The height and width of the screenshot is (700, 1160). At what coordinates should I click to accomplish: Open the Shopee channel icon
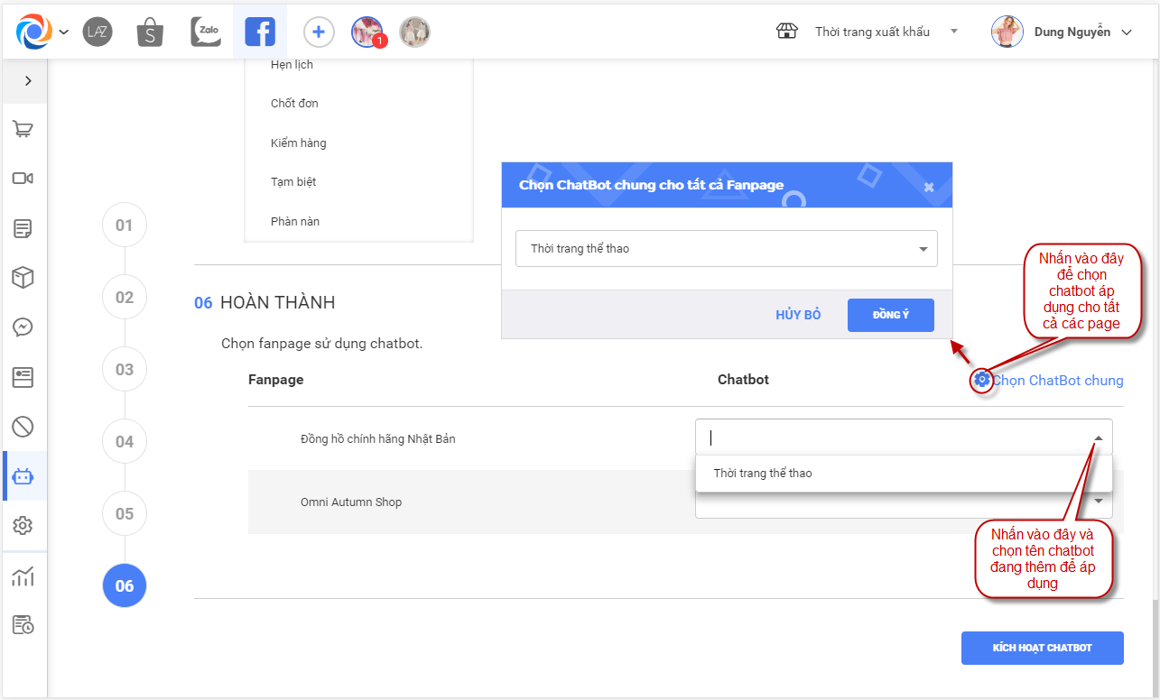(150, 32)
